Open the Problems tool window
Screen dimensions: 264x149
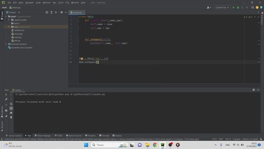pos(90,136)
